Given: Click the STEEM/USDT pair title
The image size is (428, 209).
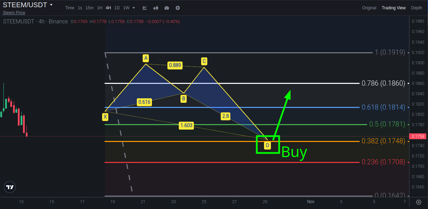Looking at the screenshot, I should tap(25, 5).
